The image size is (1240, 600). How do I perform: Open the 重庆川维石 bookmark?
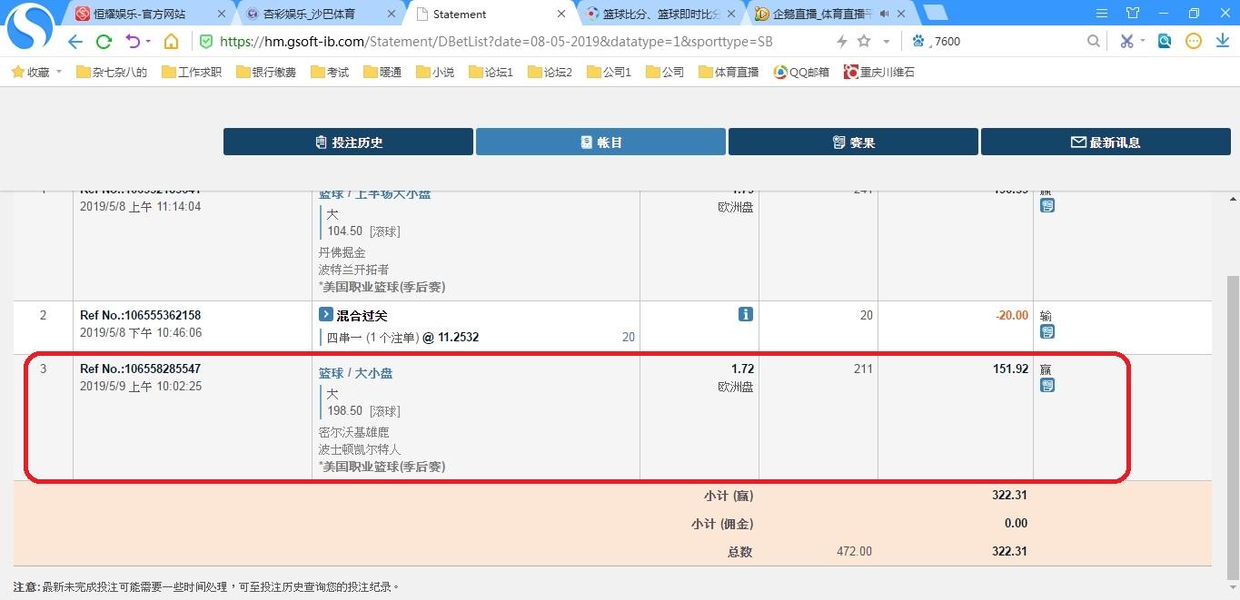point(878,72)
